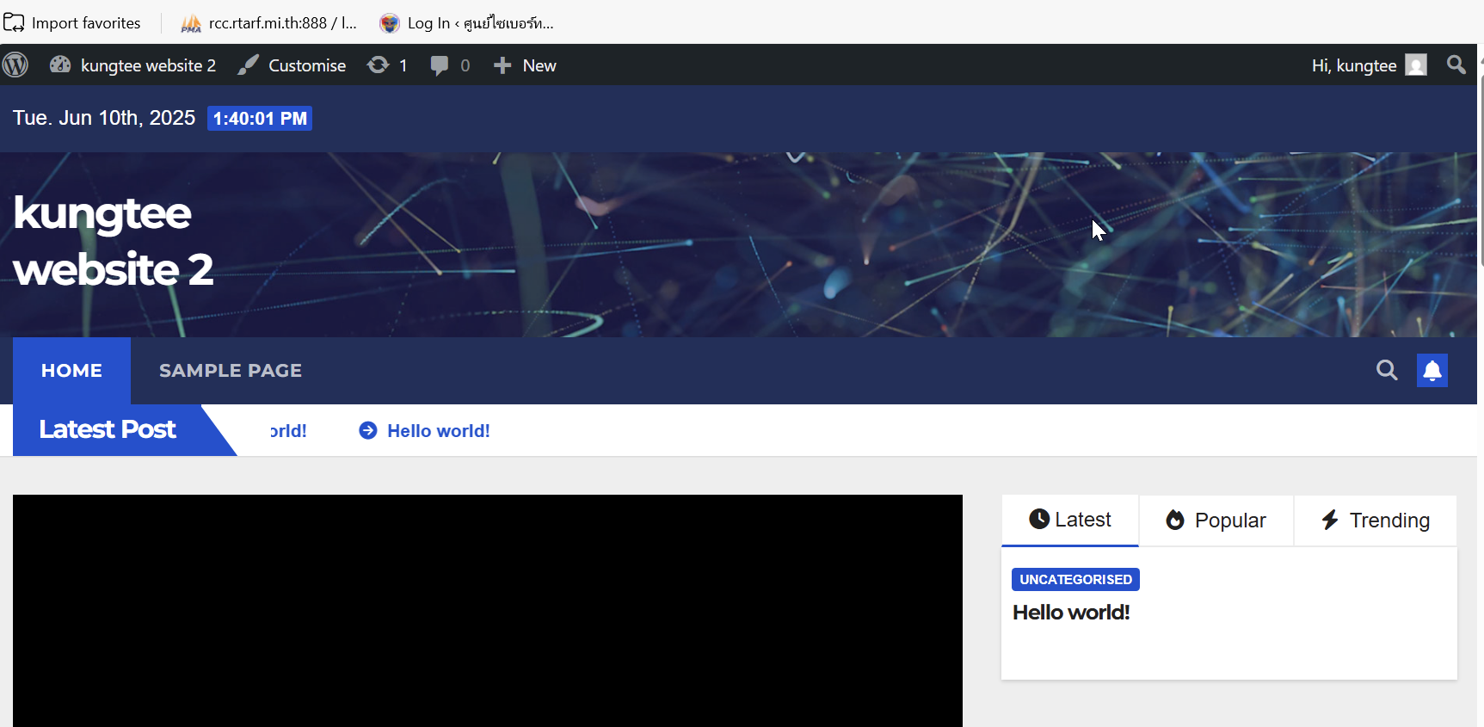Open the comments bubble icon
This screenshot has width=1484, height=727.
[x=440, y=65]
